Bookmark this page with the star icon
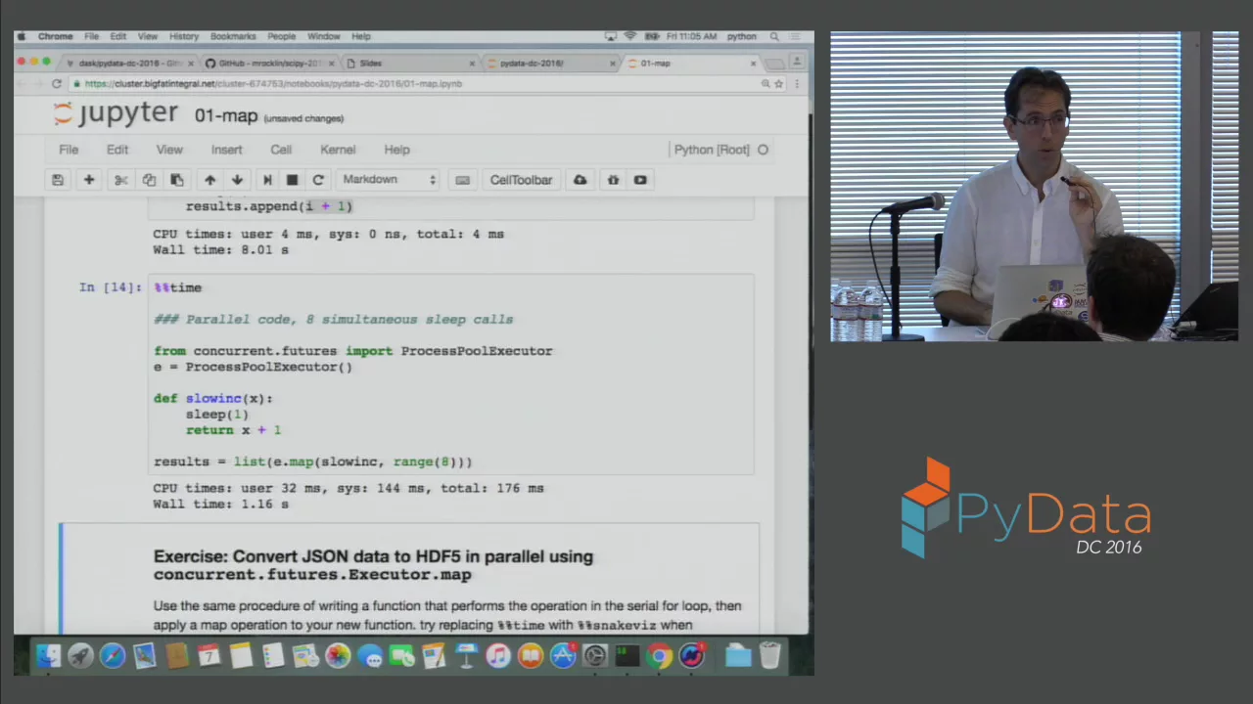1253x704 pixels. click(x=779, y=84)
